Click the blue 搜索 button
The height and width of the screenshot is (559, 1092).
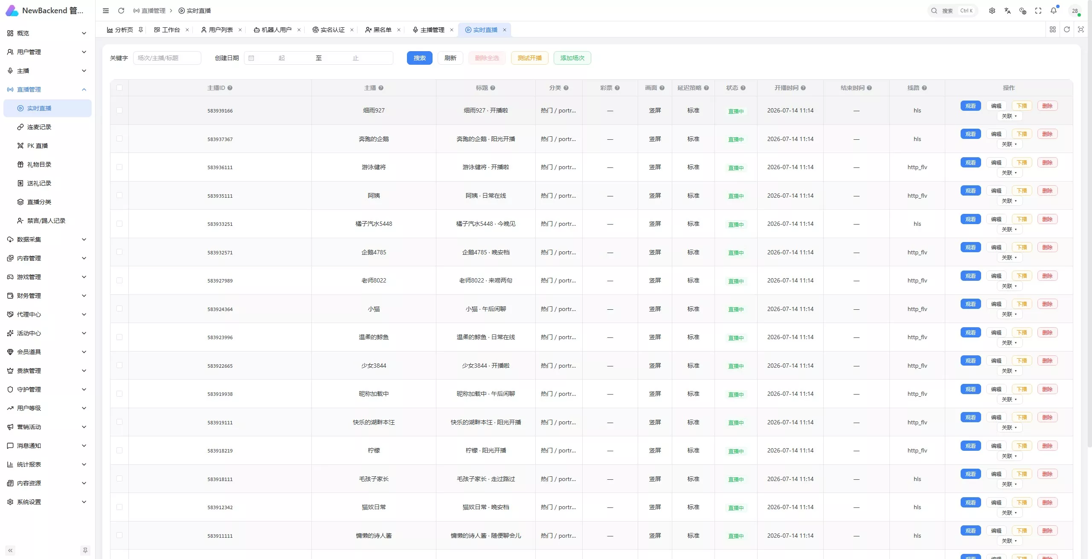(x=420, y=58)
